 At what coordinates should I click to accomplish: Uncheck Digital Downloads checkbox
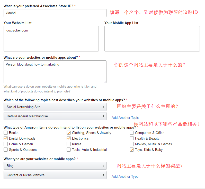(6, 138)
